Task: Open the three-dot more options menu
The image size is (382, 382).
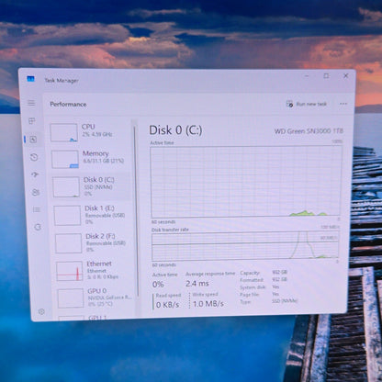Action: pos(343,104)
